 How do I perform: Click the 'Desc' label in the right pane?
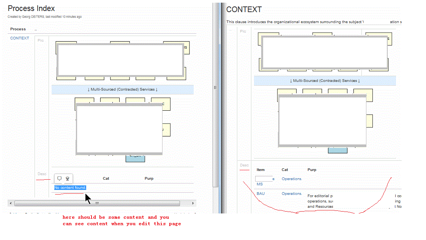click(244, 165)
